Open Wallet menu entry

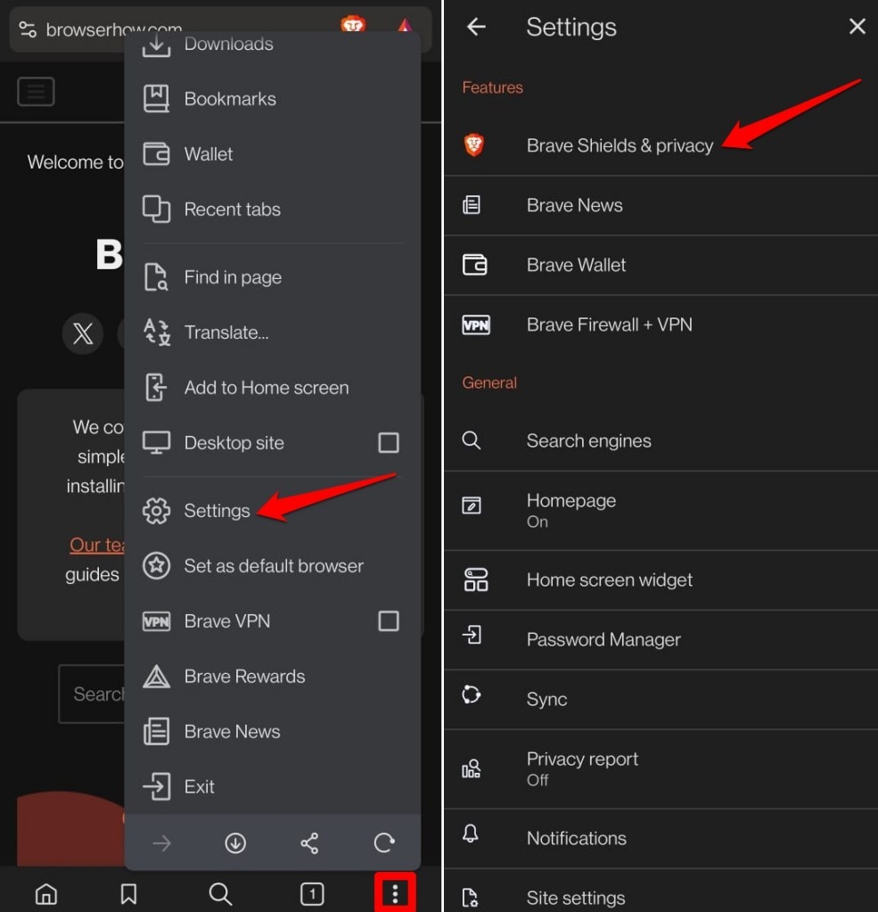(x=272, y=154)
